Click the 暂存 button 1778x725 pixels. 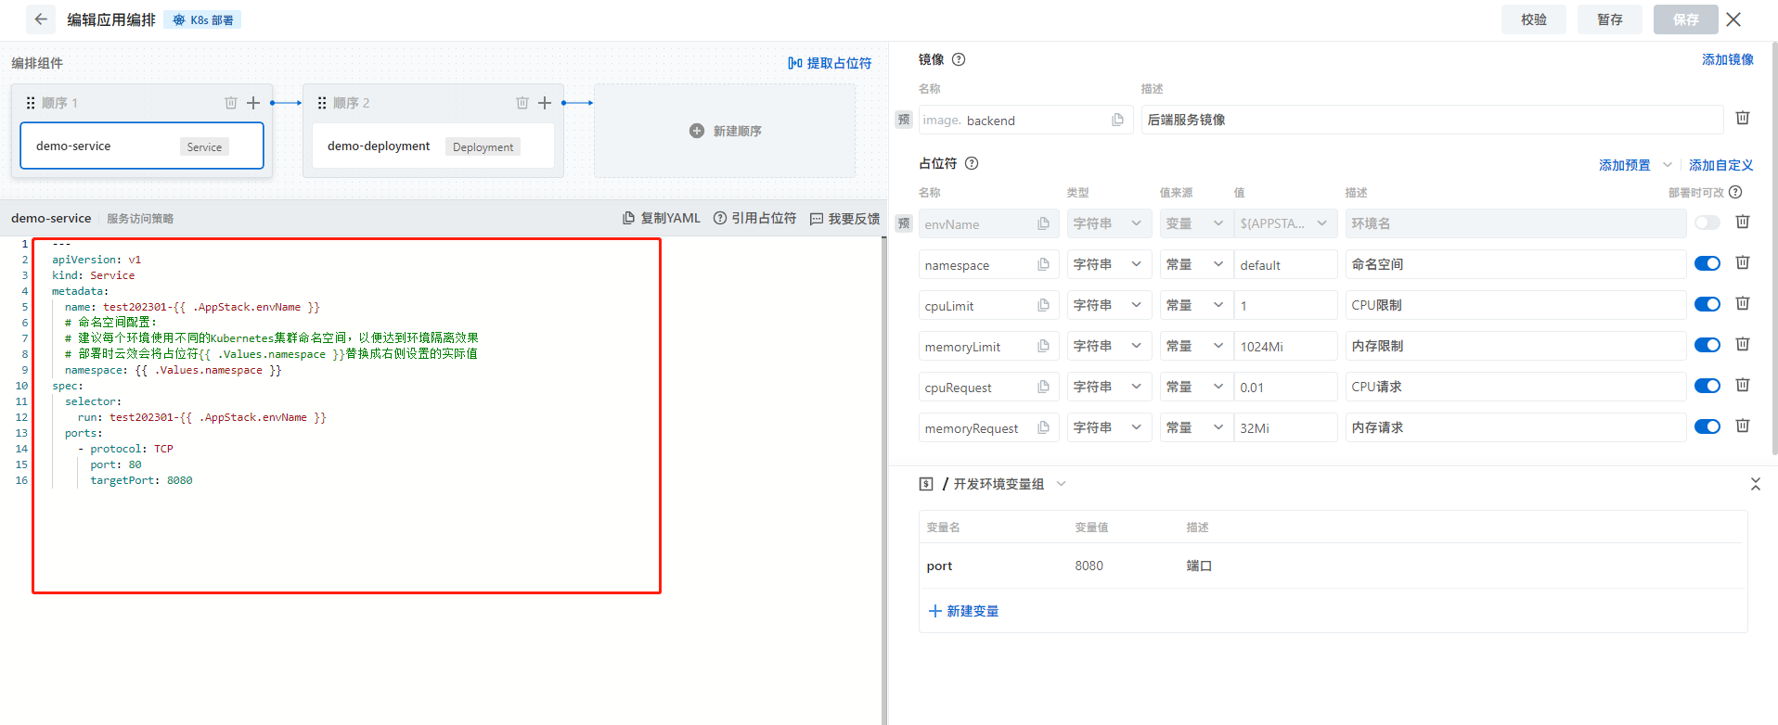tap(1610, 19)
